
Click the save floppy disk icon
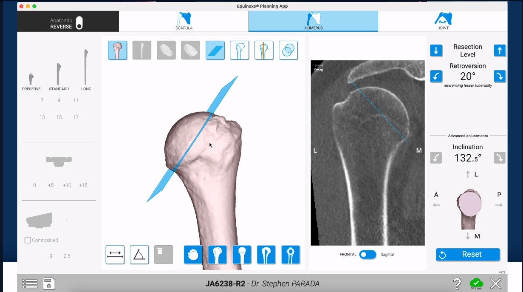(49, 283)
